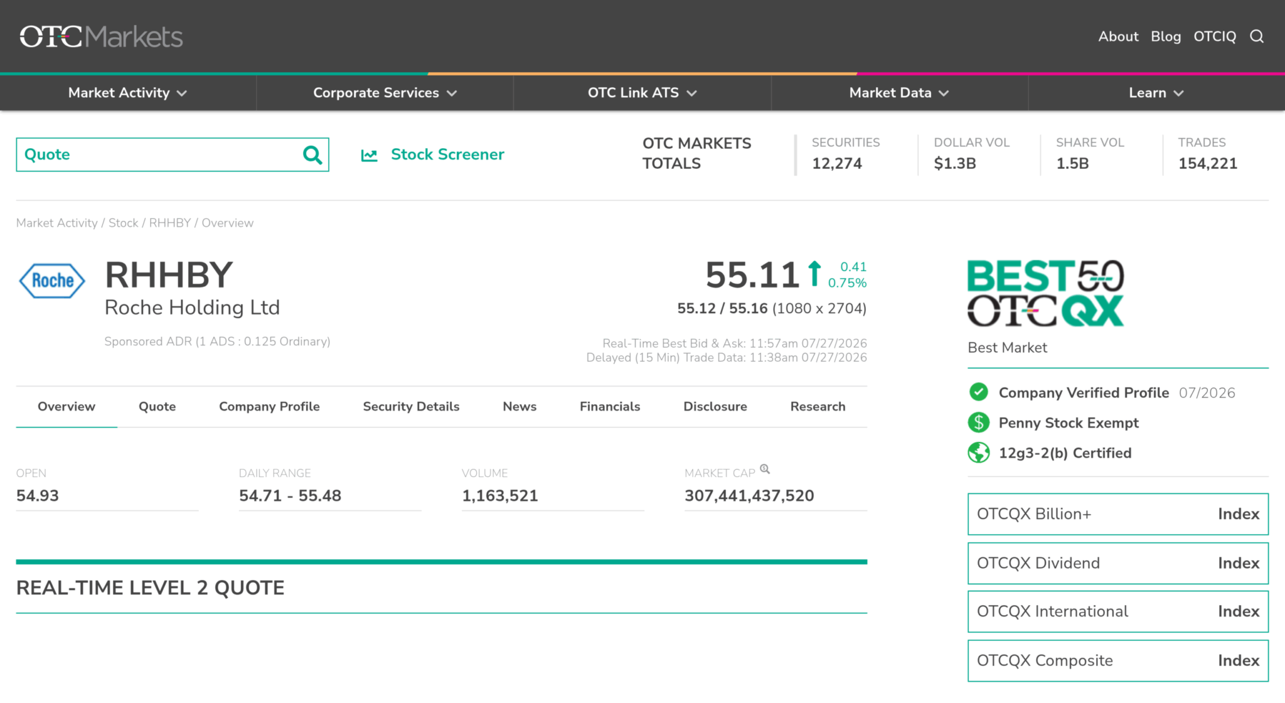Click the Penny Stock Exempt dollar icon
The height and width of the screenshot is (703, 1285).
click(978, 422)
